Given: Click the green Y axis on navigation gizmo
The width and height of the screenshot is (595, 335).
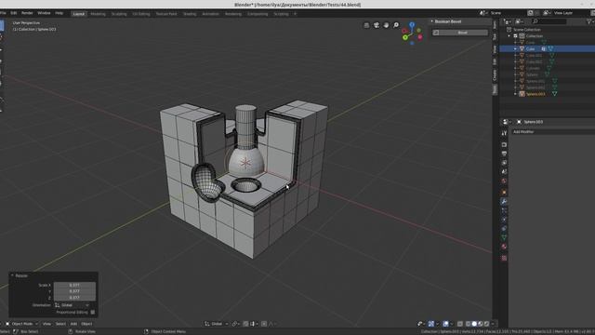Looking at the screenshot, I should 405,37.
